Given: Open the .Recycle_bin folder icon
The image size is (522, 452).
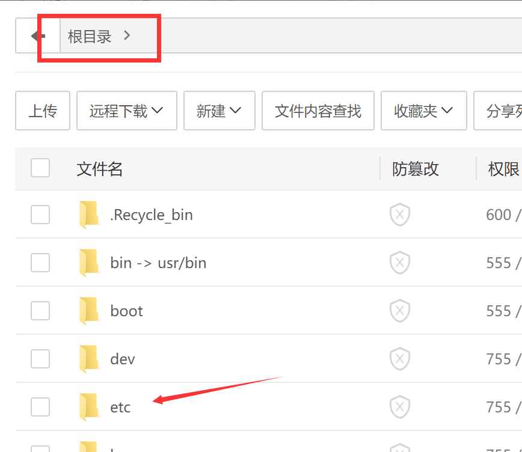Looking at the screenshot, I should (x=89, y=215).
